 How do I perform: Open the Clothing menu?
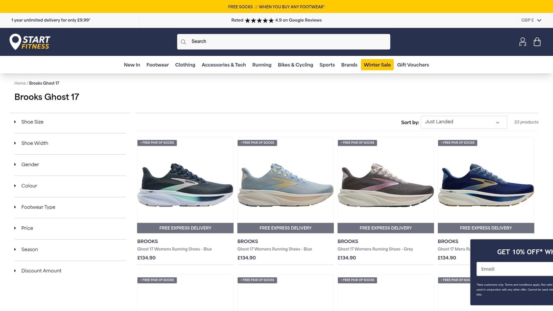185,65
